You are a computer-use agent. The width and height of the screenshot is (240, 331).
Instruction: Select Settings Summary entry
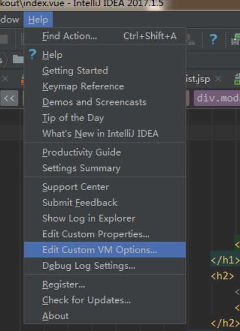105,168
